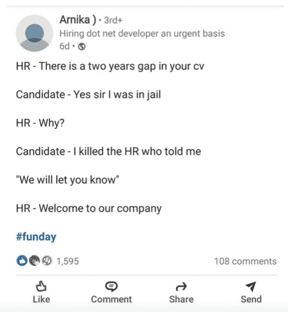Click the globe public visibility icon
The width and height of the screenshot is (288, 312).
[x=82, y=47]
